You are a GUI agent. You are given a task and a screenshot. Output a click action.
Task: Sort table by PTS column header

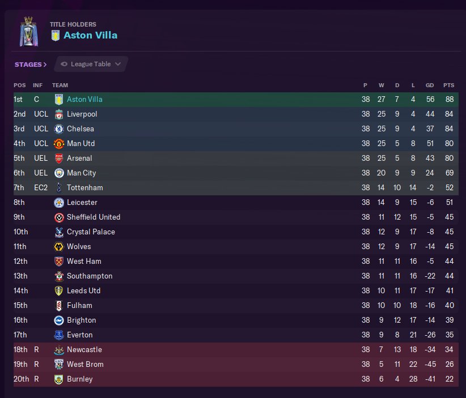pos(448,85)
